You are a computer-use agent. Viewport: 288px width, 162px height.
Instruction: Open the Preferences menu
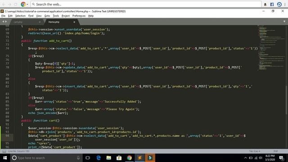[x=79, y=16]
